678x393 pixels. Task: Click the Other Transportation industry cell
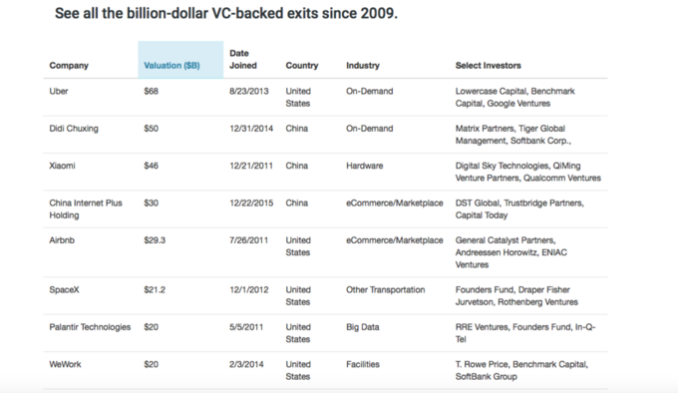point(386,289)
